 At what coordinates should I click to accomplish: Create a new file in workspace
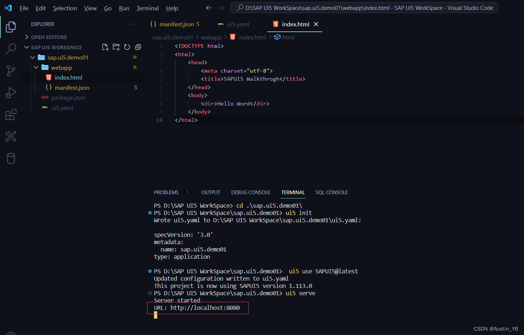pos(105,47)
